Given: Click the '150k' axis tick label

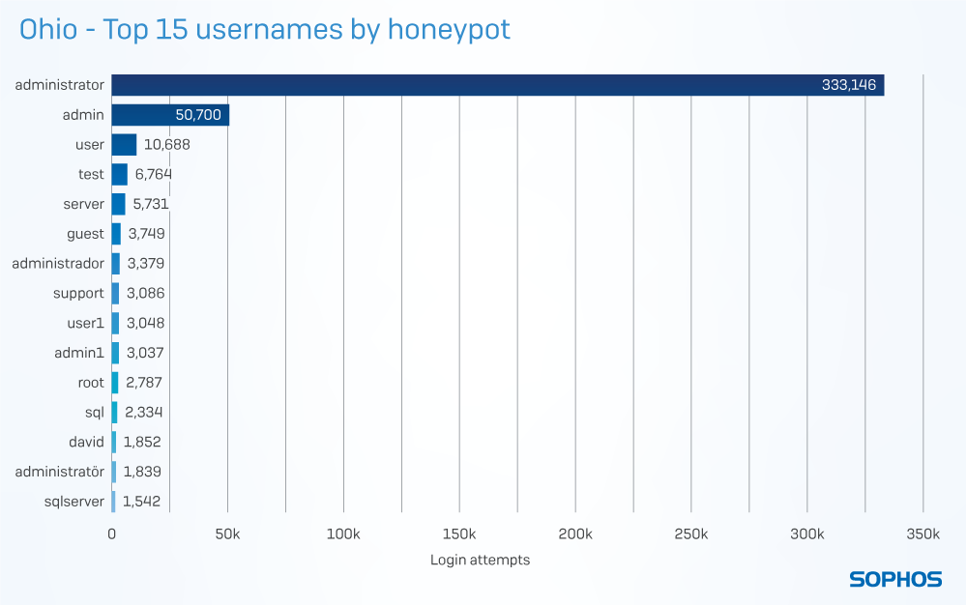Looking at the screenshot, I should point(458,534).
